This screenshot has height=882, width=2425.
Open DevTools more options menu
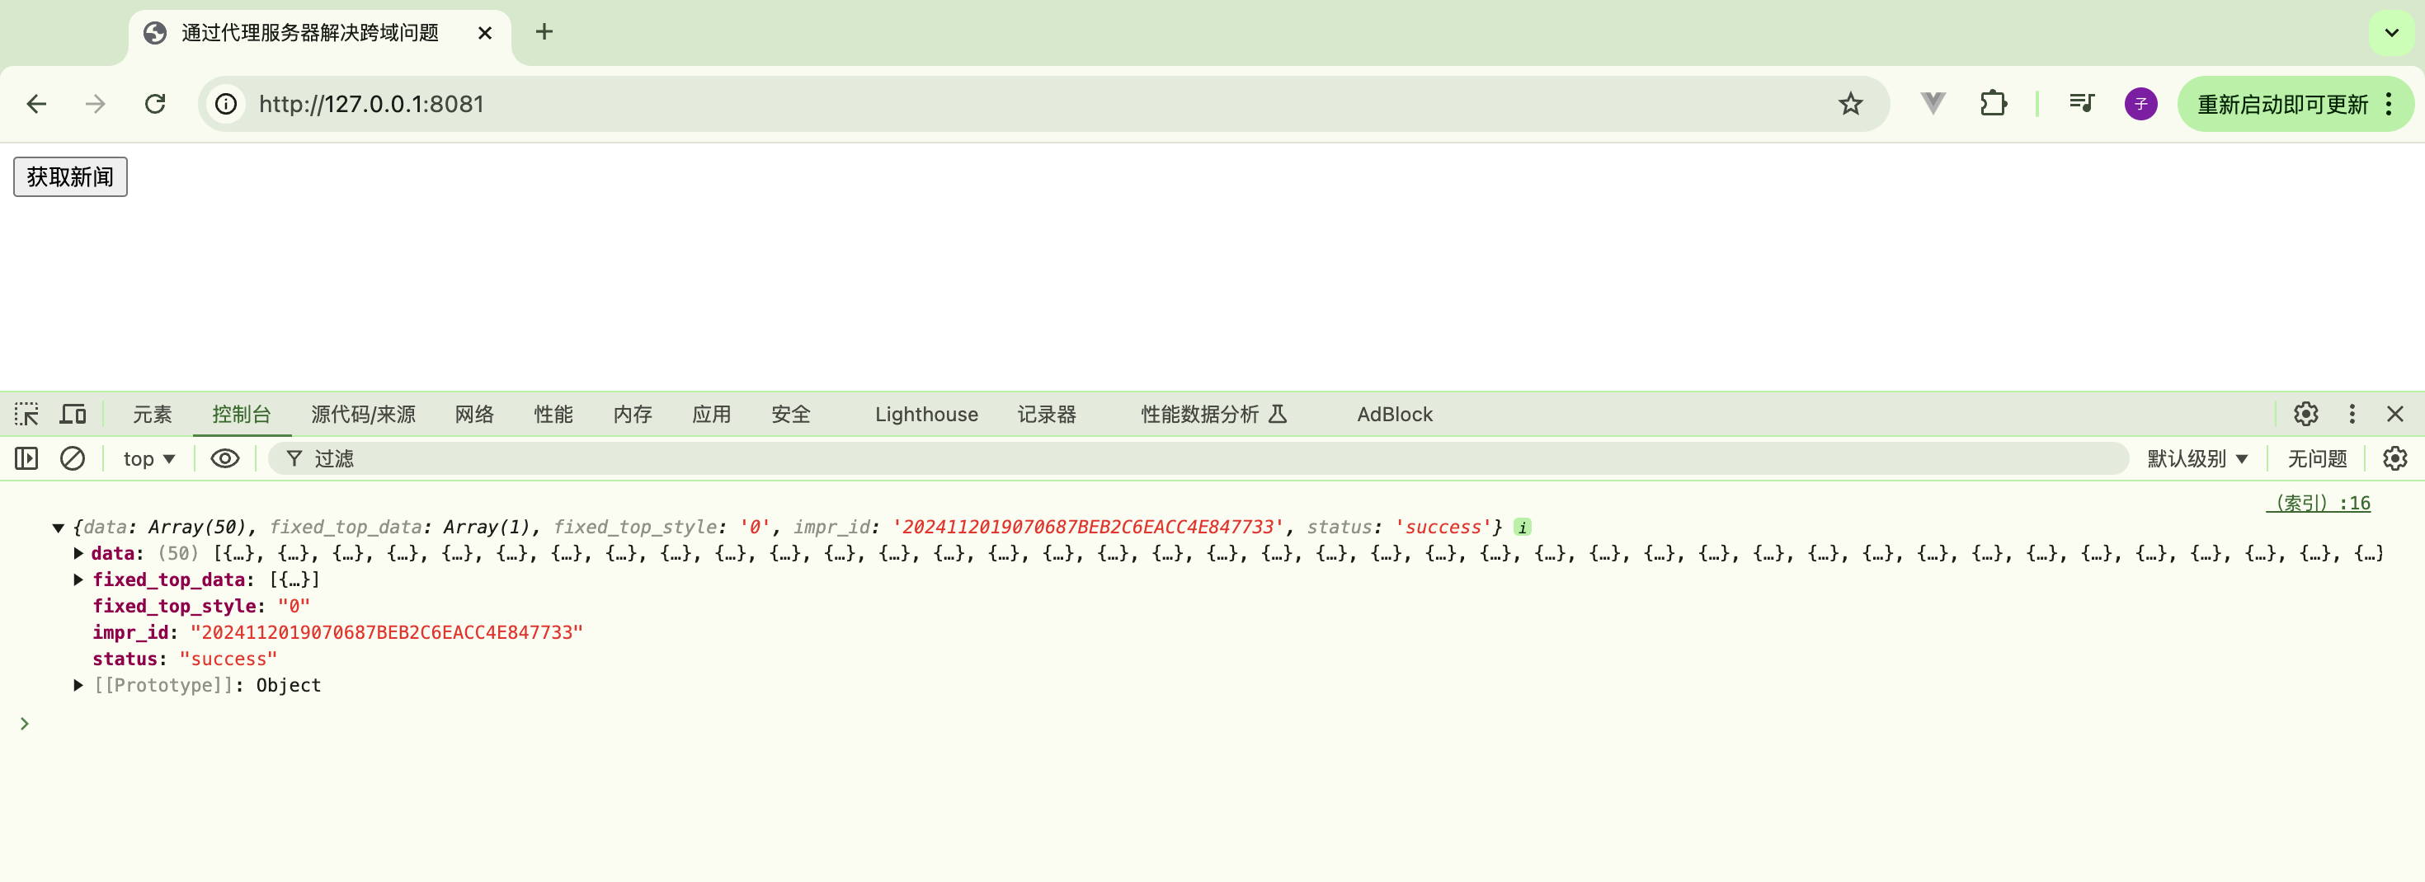coord(2352,414)
